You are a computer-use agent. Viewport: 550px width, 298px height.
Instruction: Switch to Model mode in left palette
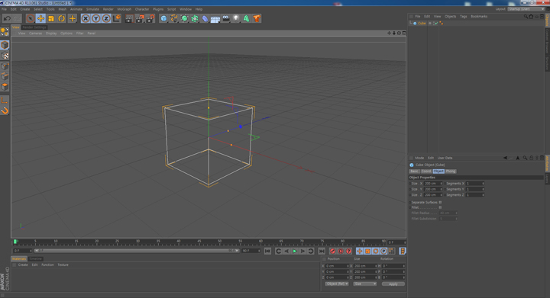(5, 45)
